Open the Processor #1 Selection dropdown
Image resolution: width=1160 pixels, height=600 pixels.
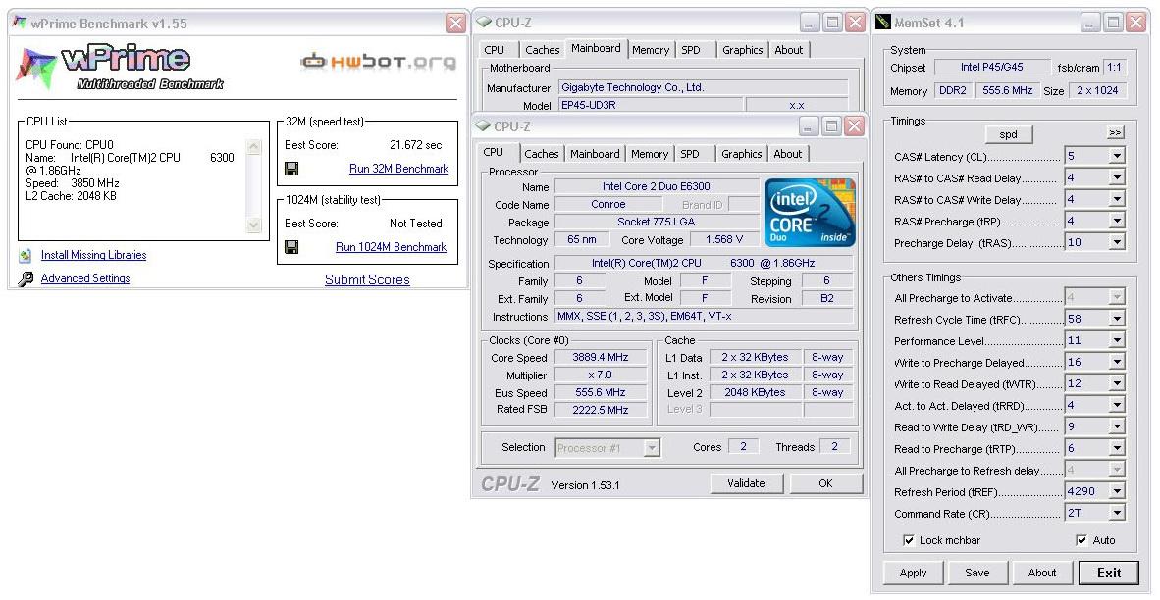[x=651, y=448]
